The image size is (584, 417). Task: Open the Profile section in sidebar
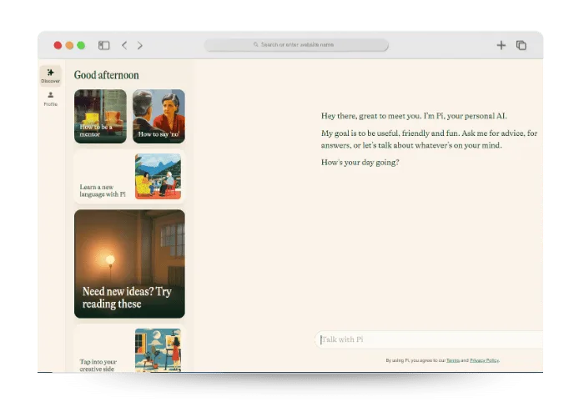click(50, 99)
